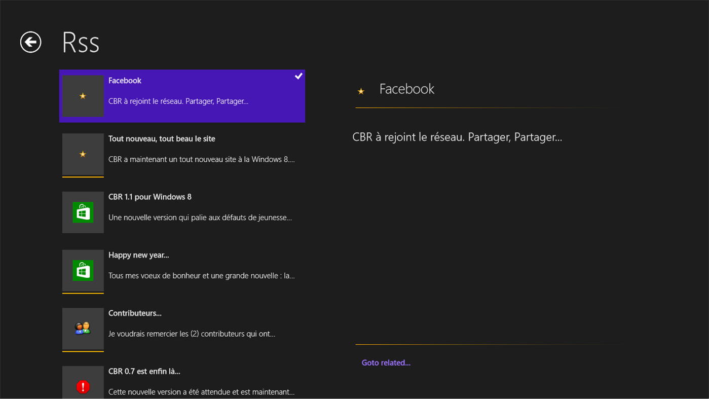Open the 'Goto related...' link

pyautogui.click(x=386, y=362)
